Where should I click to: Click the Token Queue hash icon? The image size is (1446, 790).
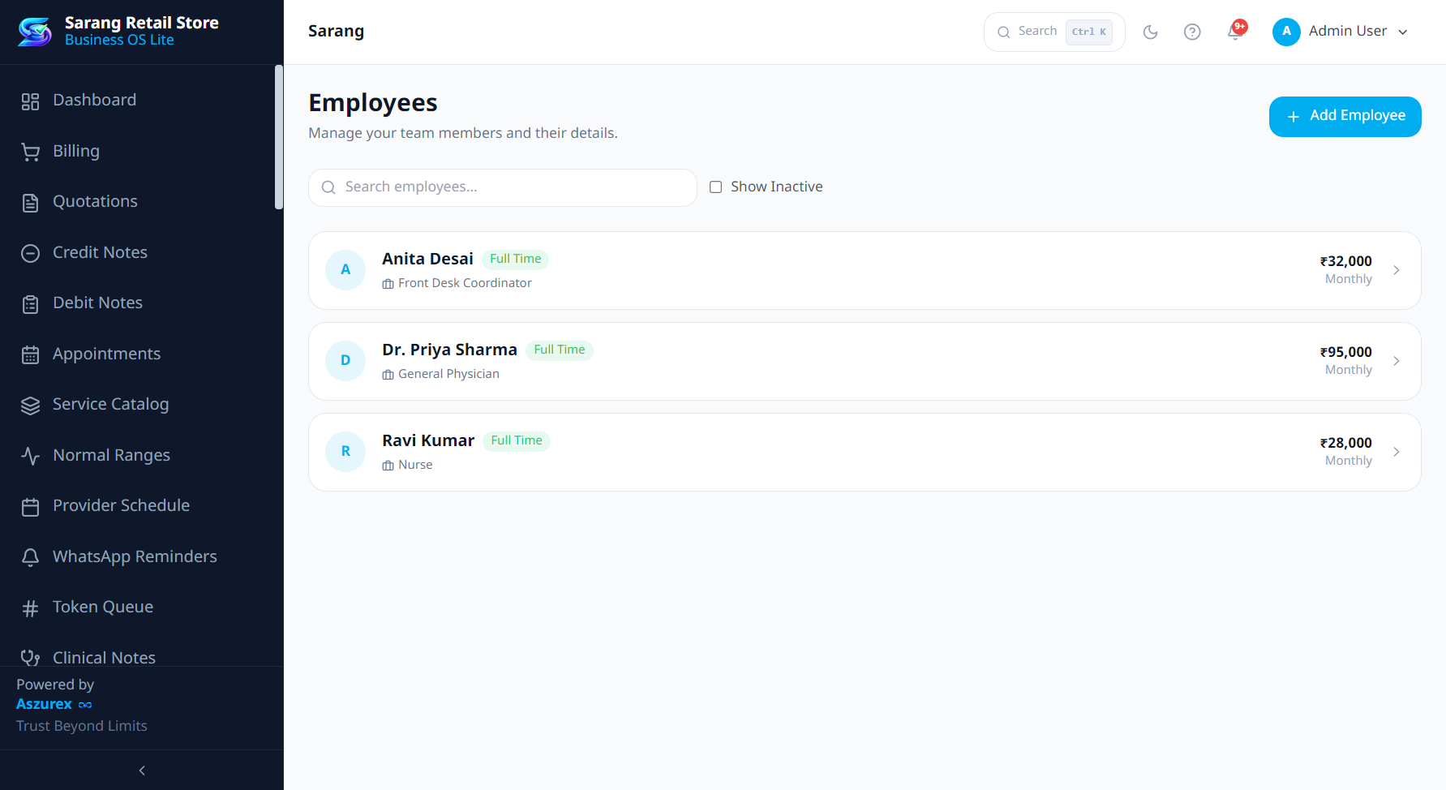point(30,608)
